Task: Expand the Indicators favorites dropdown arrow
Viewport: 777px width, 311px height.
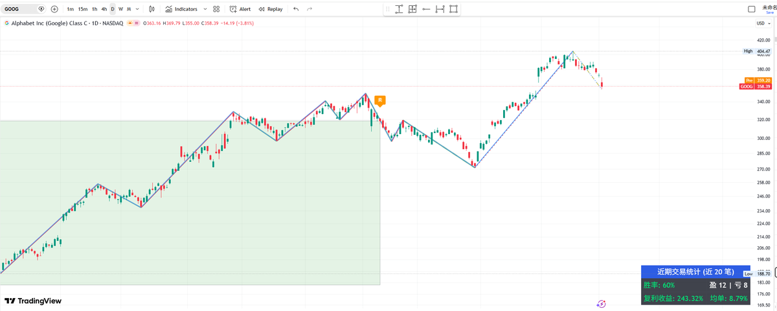Action: point(205,9)
